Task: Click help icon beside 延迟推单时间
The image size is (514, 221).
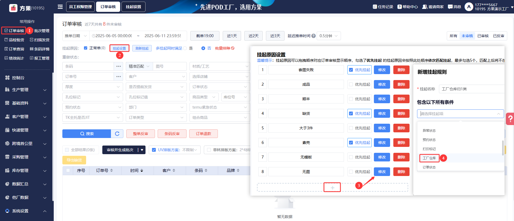Action: [313, 36]
